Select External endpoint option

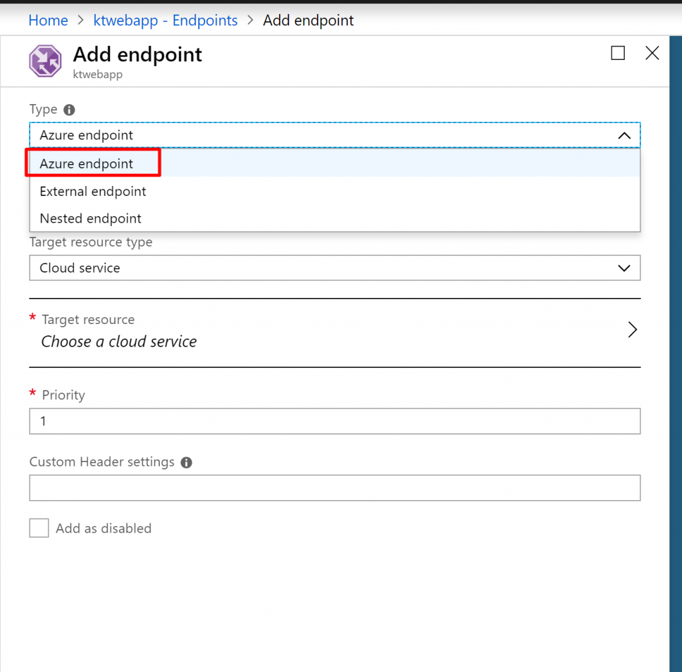[x=335, y=191]
